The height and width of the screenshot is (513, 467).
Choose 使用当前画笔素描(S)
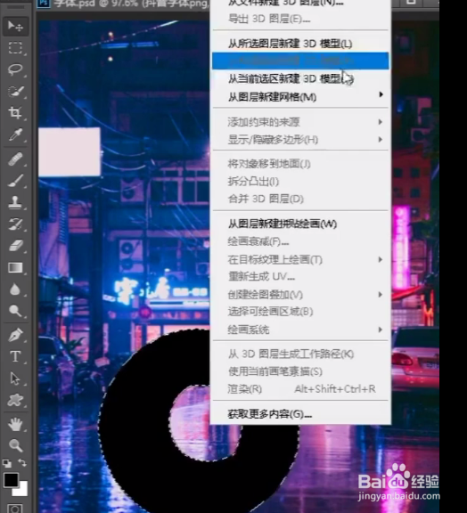point(300,371)
